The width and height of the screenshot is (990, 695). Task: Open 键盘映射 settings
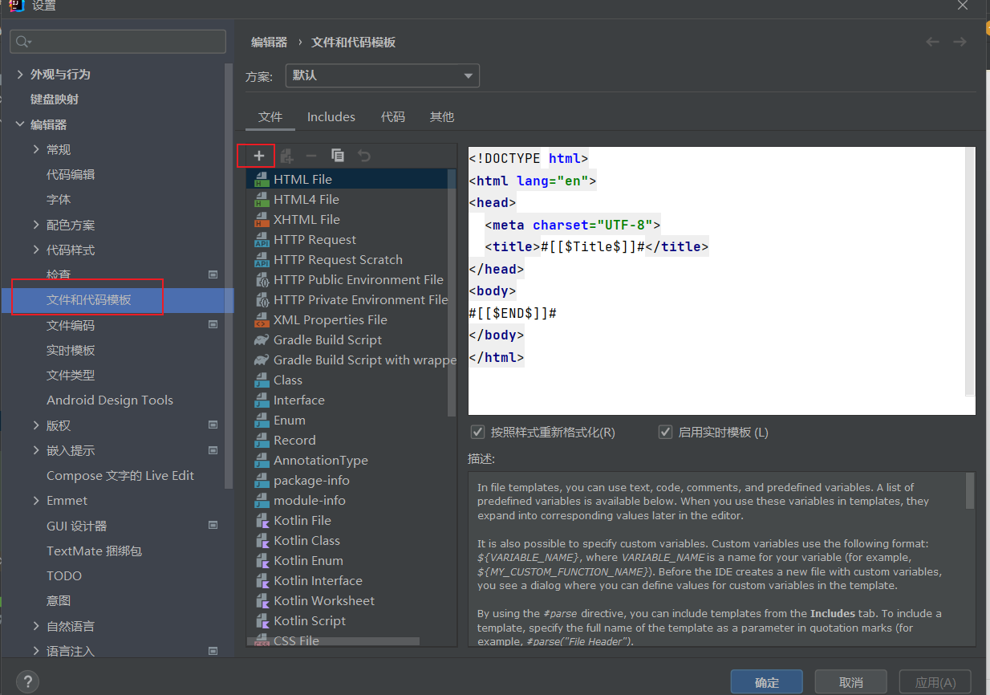point(55,99)
